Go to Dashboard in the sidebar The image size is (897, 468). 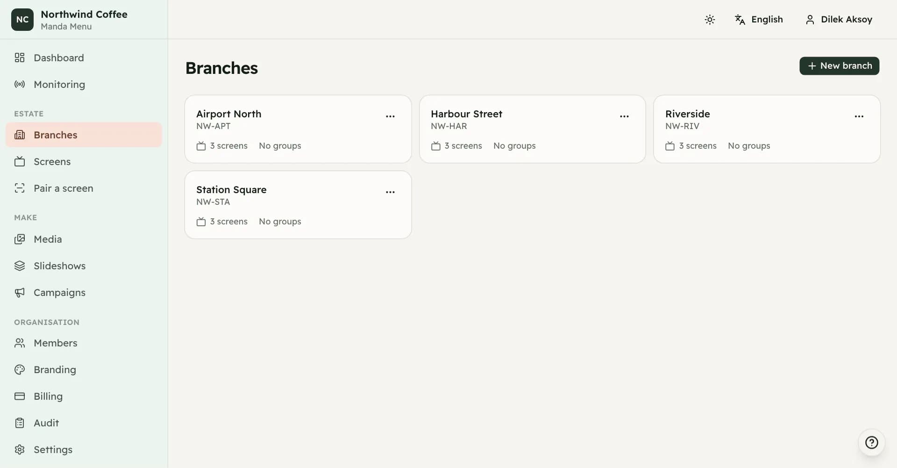coord(84,58)
